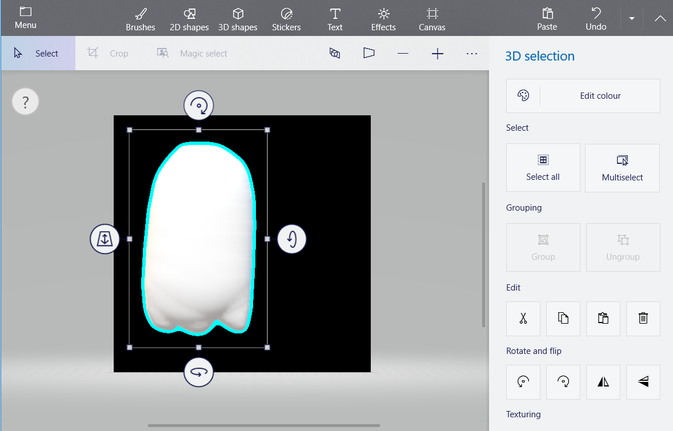This screenshot has width=673, height=431.
Task: Zoom out with the minus icon
Action: 403,53
